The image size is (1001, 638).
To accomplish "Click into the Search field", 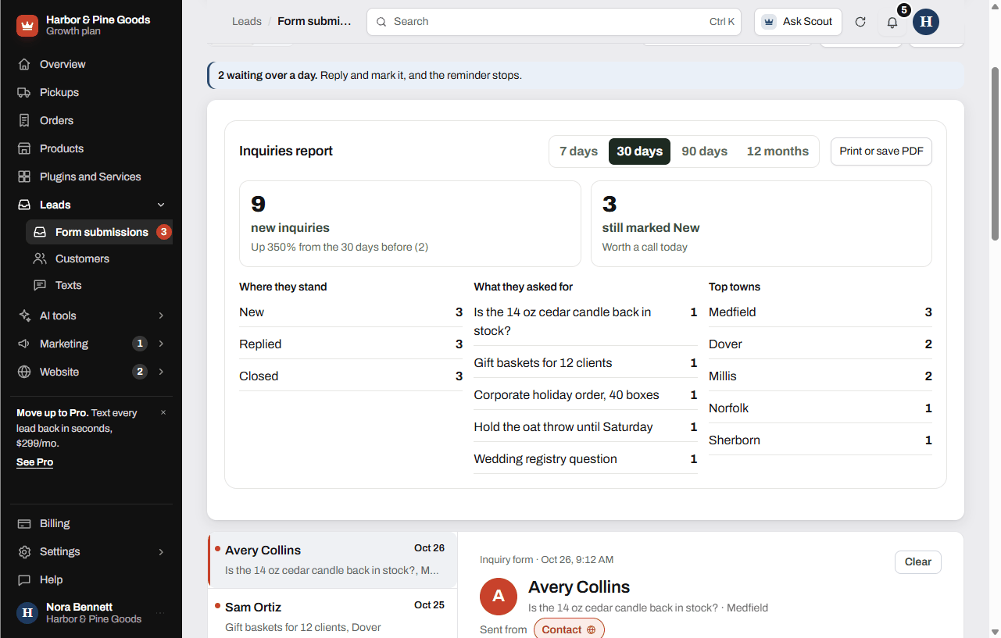I will (554, 22).
